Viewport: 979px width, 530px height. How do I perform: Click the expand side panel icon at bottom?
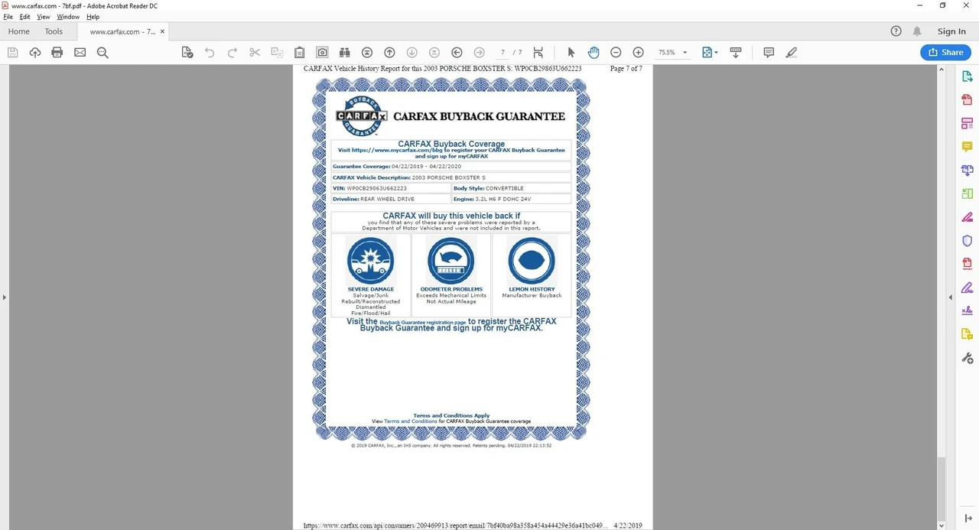click(968, 519)
